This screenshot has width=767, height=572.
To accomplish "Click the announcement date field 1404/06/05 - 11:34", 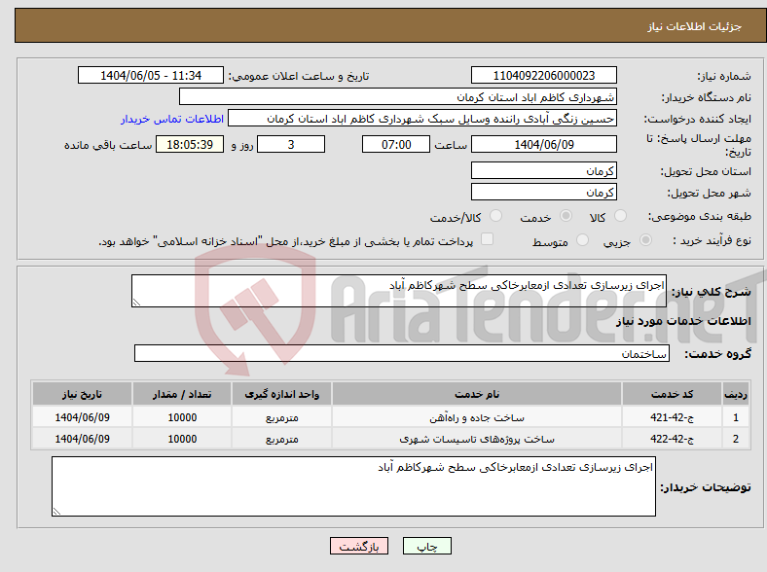I will tap(151, 75).
